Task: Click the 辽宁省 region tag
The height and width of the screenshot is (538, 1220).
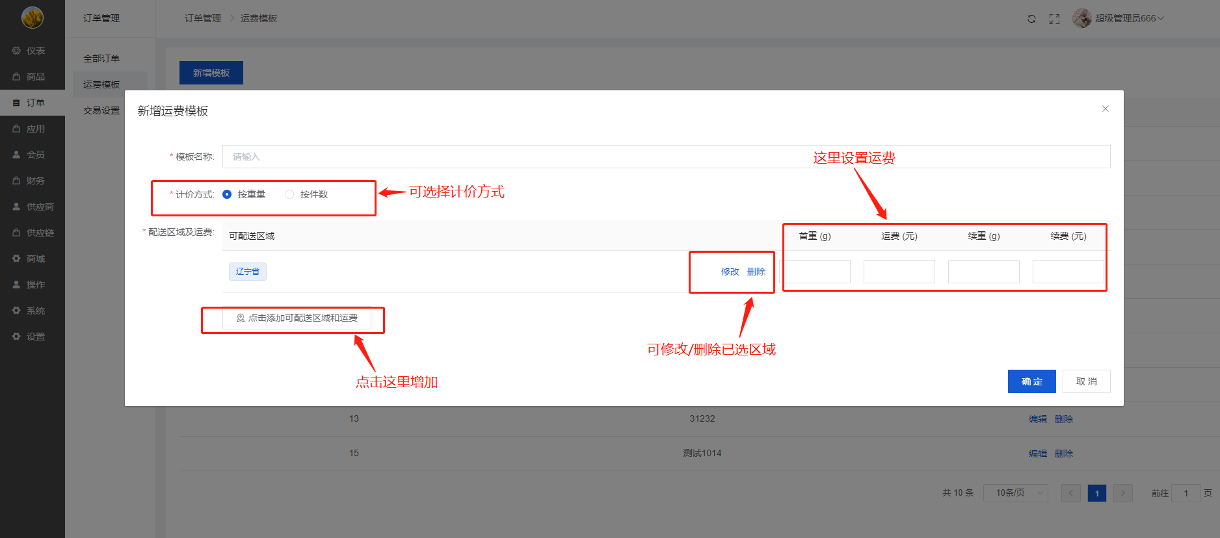Action: (248, 272)
